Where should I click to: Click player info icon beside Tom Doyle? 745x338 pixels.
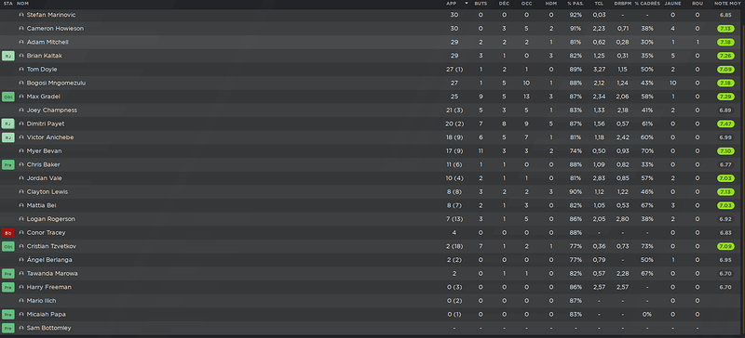[20, 70]
